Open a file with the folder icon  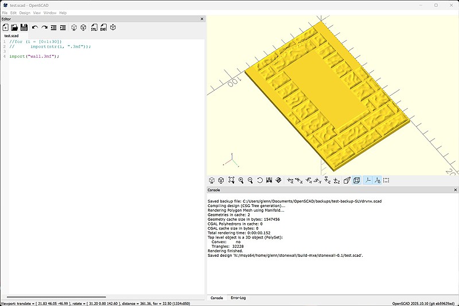[14, 27]
